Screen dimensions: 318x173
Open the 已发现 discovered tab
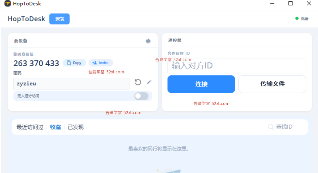coord(76,127)
